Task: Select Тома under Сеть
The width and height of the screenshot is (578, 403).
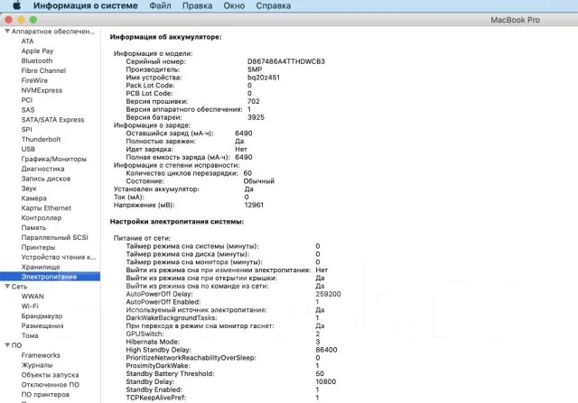Action: pos(30,335)
